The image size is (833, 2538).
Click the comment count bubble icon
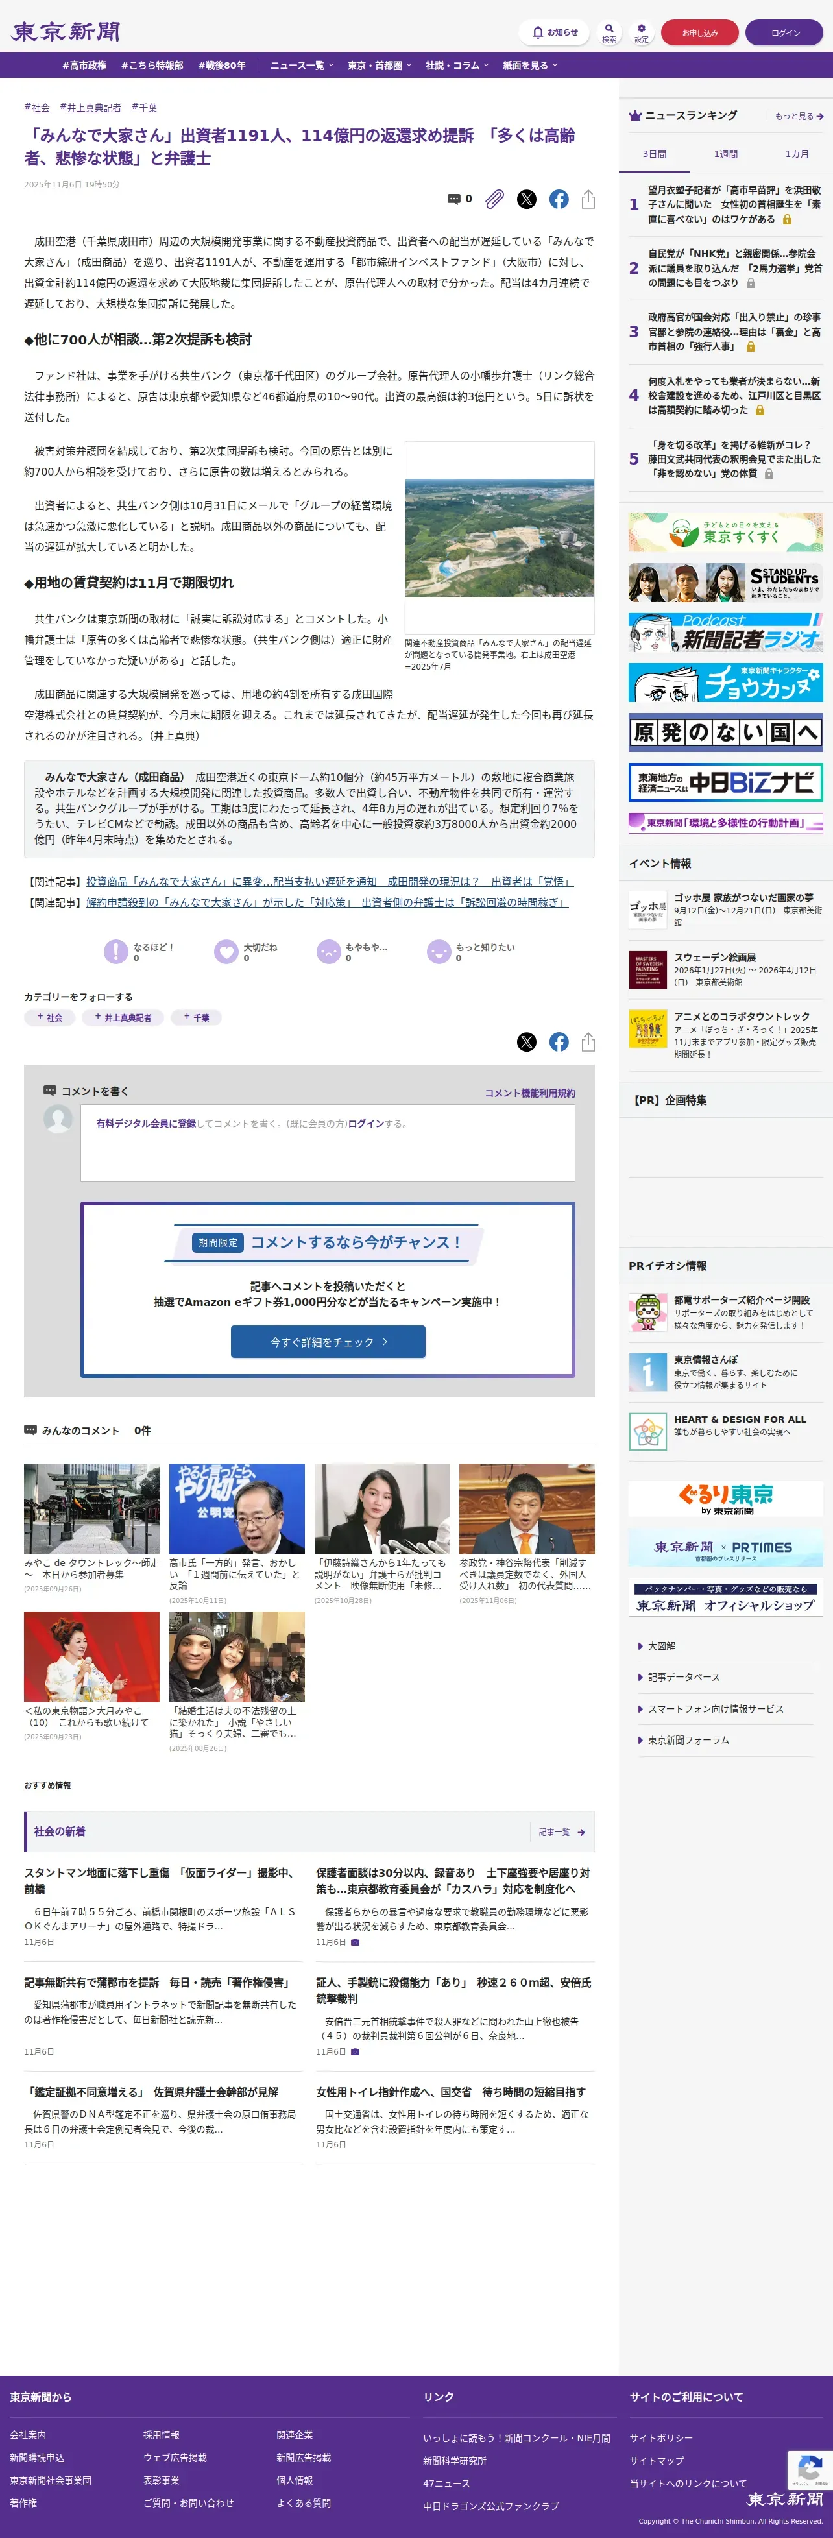pos(453,199)
